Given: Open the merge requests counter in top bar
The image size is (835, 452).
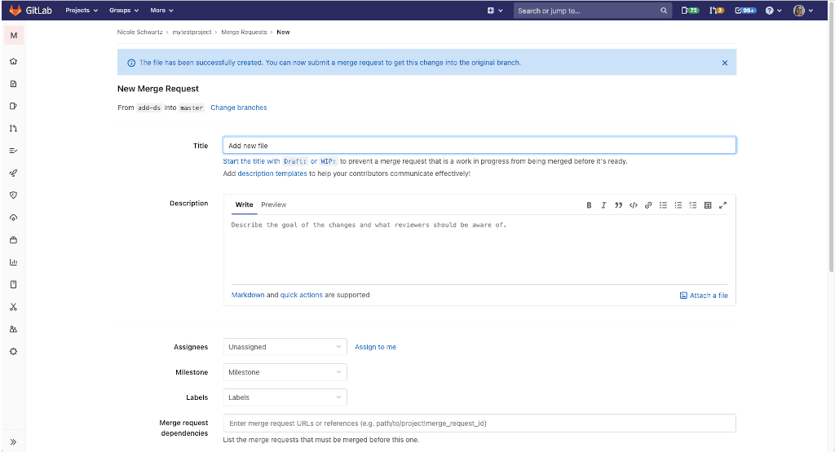Looking at the screenshot, I should click(x=717, y=10).
